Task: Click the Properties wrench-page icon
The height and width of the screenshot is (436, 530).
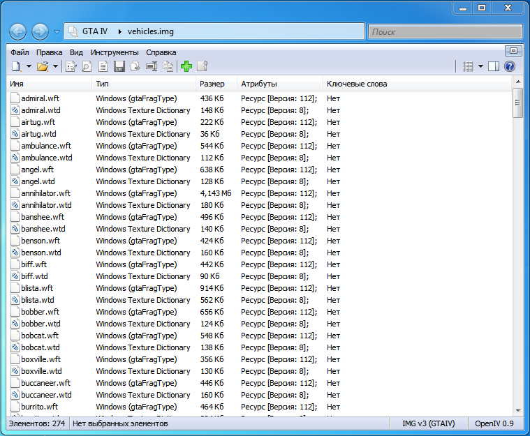Action: [x=203, y=66]
